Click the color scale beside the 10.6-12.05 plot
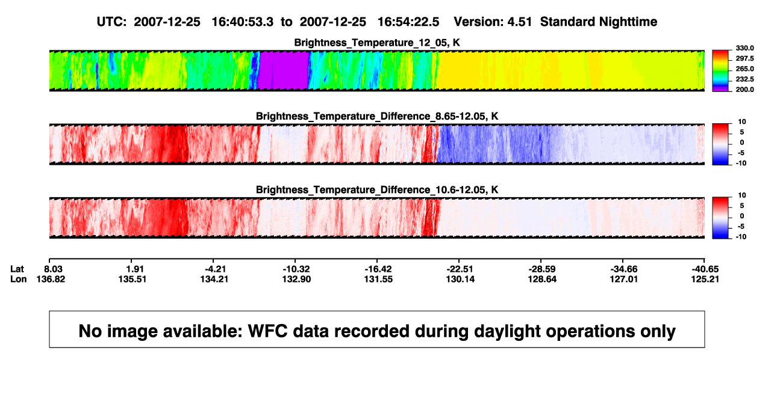This screenshot has width=783, height=401. coord(721,218)
